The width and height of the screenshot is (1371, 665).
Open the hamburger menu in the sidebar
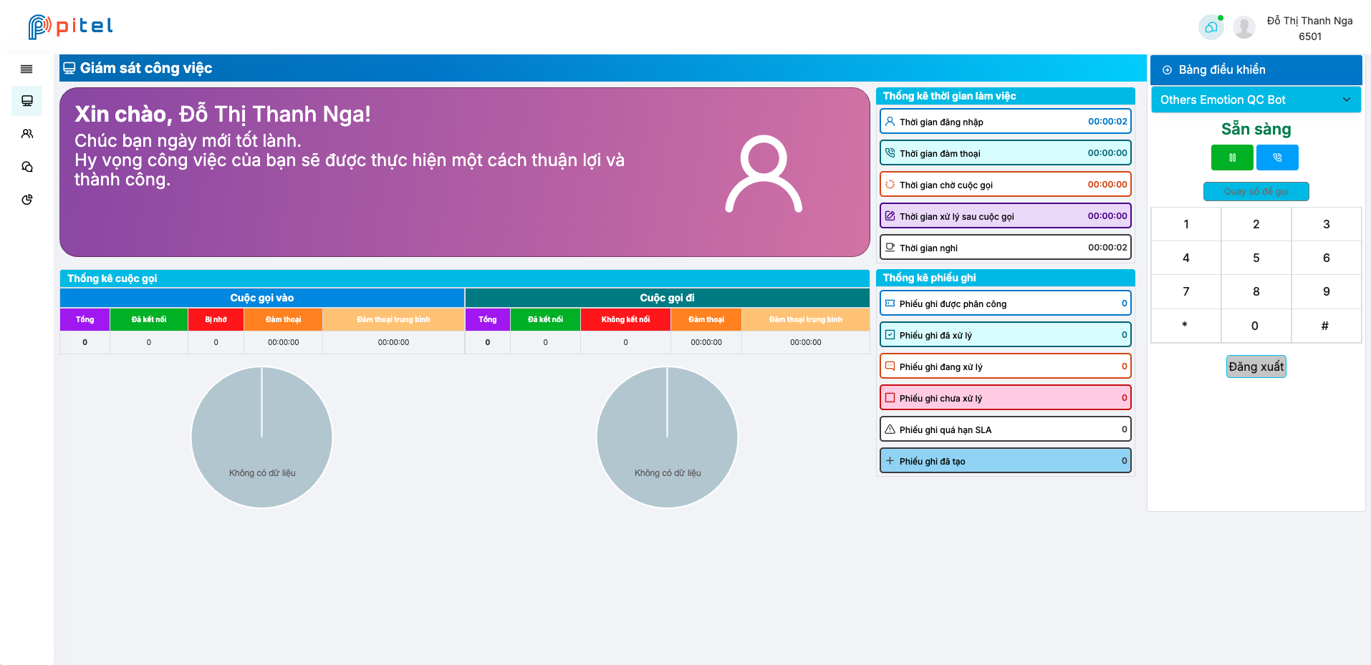[x=27, y=69]
